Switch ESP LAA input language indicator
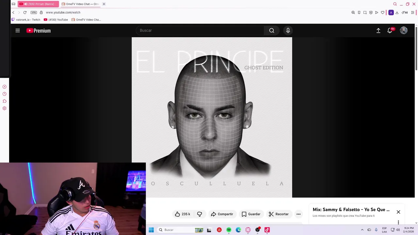 (384, 230)
